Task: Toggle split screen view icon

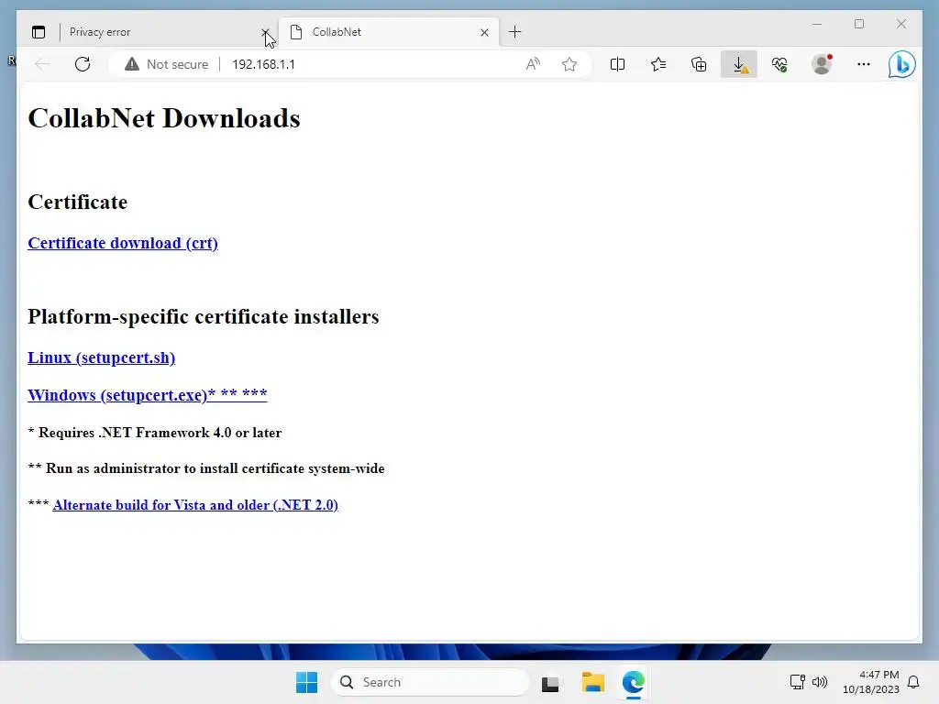Action: [617, 64]
